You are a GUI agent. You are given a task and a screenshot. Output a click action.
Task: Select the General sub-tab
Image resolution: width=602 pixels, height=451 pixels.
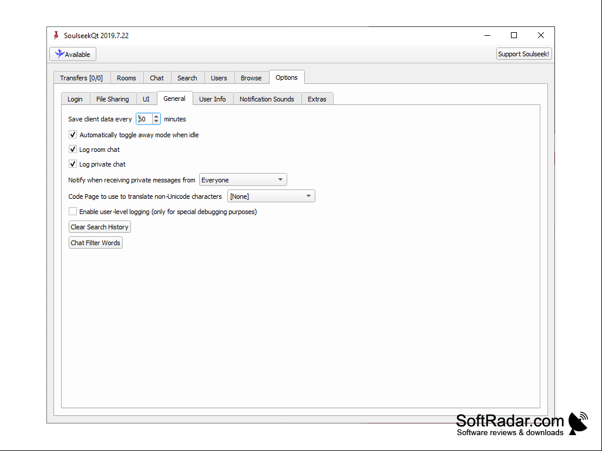pyautogui.click(x=174, y=98)
